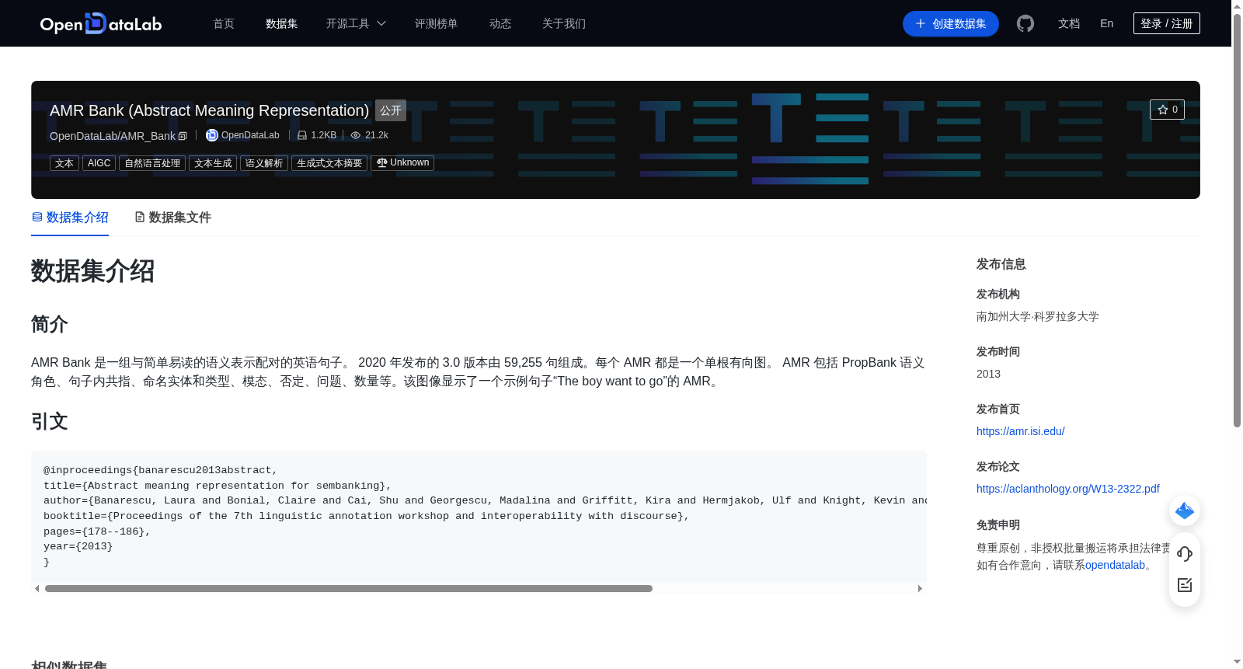The height and width of the screenshot is (669, 1243).
Task: Click the 公开 badge
Action: [x=391, y=110]
